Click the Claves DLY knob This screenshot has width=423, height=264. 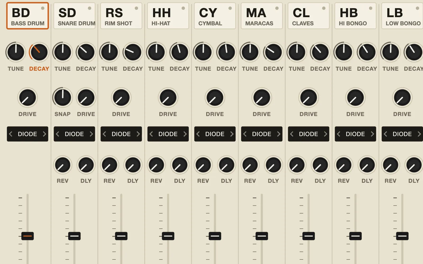point(320,165)
